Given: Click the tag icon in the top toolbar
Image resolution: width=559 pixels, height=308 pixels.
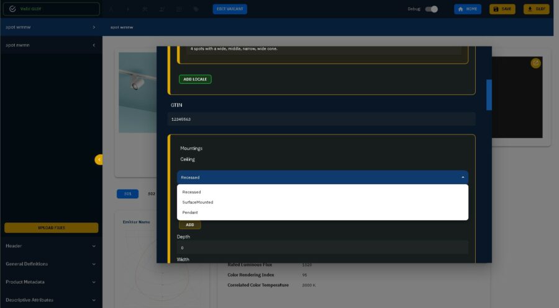Looking at the screenshot, I should tap(196, 9).
